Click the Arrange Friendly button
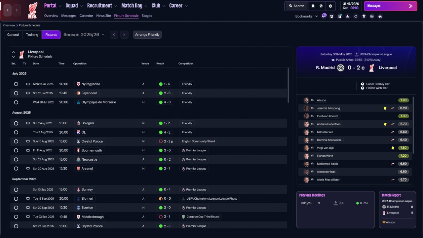Screen dimensions: 423x238 point(147,35)
